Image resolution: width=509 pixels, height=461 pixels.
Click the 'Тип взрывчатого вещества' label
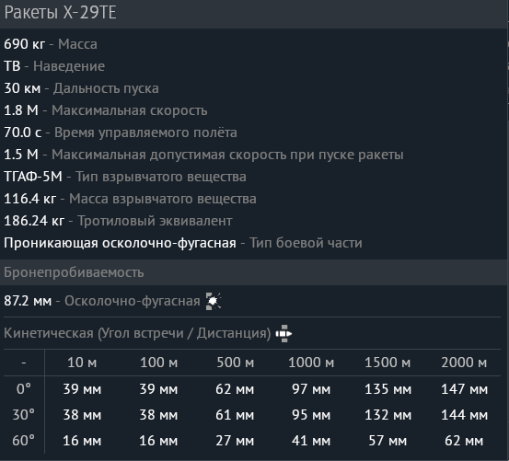pos(161,177)
